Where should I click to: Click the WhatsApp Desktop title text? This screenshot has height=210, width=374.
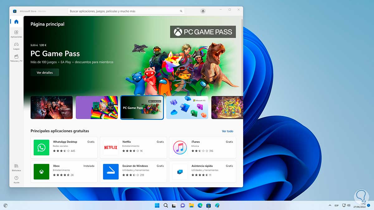pyautogui.click(x=65, y=142)
